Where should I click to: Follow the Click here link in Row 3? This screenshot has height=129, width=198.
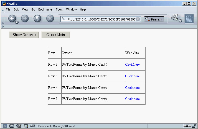tap(132, 76)
